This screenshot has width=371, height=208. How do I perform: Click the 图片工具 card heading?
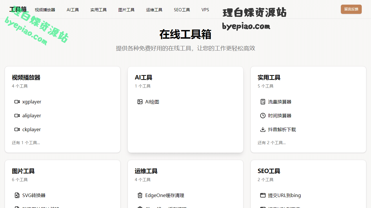(23, 171)
